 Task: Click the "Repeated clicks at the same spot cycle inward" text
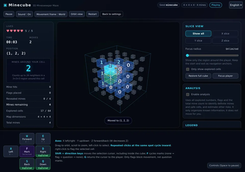click(x=140, y=145)
